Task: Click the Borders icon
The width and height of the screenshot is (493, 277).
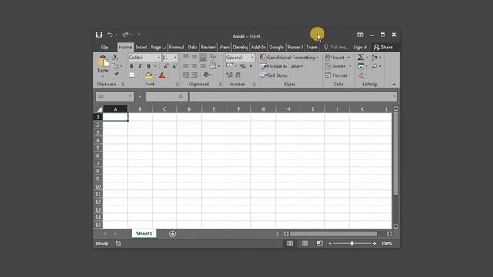Action: [x=132, y=75]
